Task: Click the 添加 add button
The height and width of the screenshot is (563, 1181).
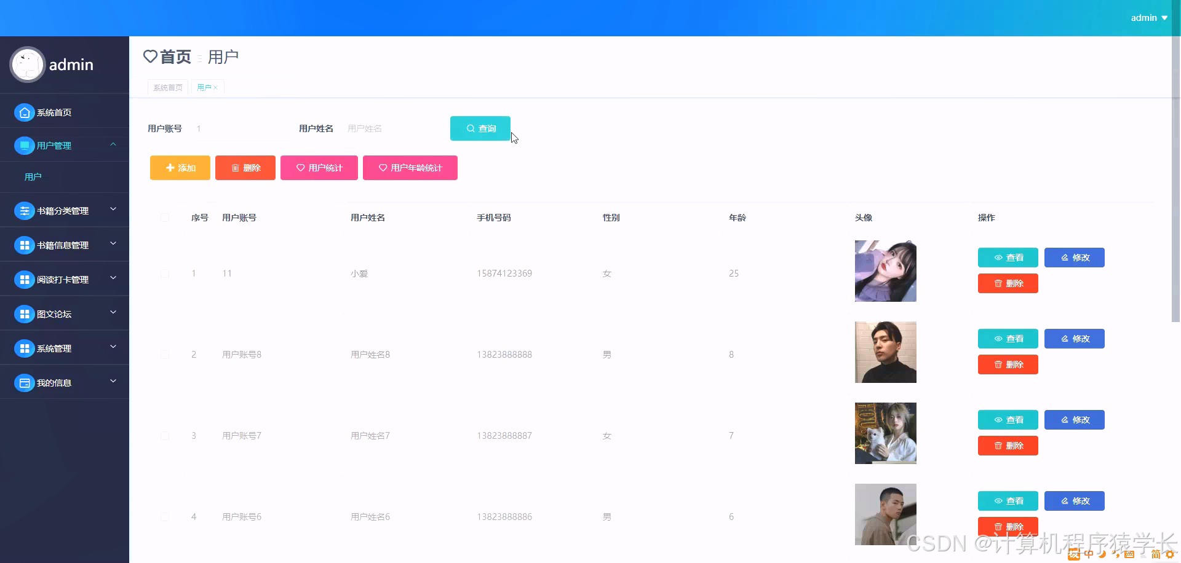Action: tap(180, 168)
